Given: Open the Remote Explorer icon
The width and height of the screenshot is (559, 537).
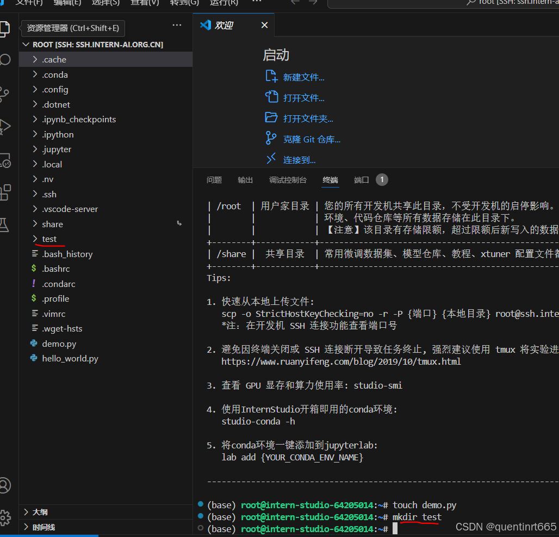Looking at the screenshot, I should tap(5, 160).
